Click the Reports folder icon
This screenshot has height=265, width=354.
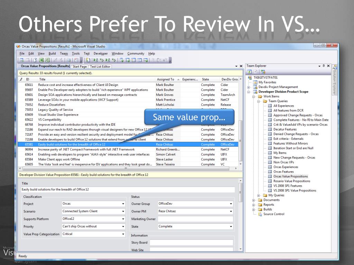(260, 205)
